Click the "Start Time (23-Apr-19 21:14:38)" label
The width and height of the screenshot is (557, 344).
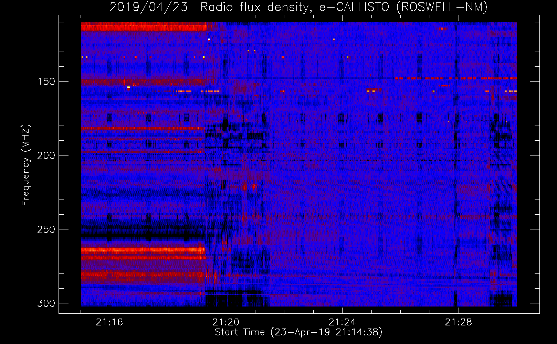coord(298,332)
